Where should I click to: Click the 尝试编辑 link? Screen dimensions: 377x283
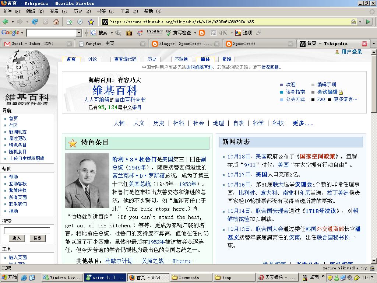(x=327, y=92)
